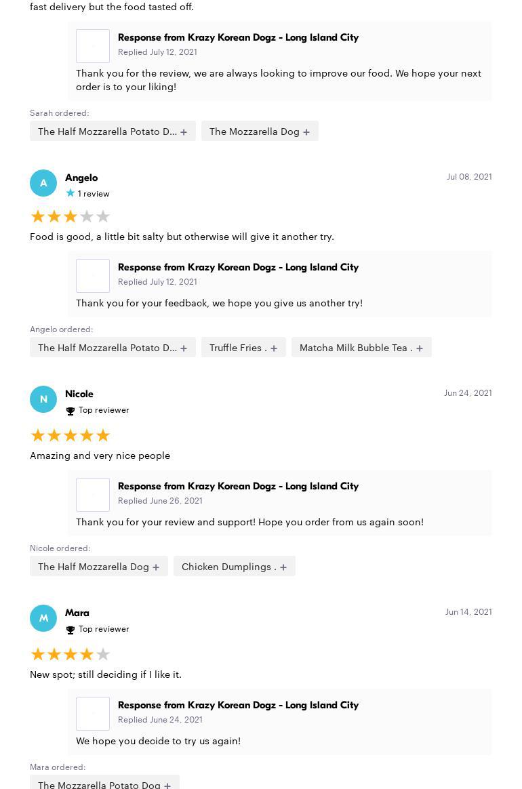The width and height of the screenshot is (522, 789).
Task: Click Mara's avatar circle
Action: [x=43, y=618]
